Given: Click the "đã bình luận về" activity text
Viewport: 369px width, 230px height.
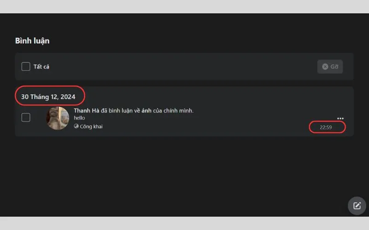Looking at the screenshot, I should pos(120,110).
